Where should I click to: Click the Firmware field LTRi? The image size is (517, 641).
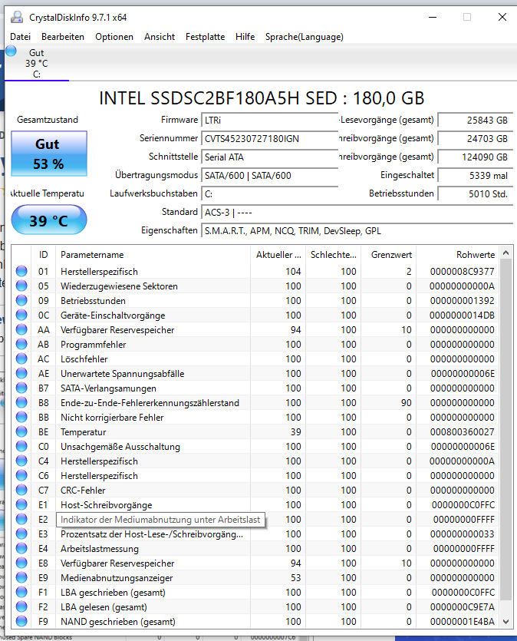coord(269,121)
